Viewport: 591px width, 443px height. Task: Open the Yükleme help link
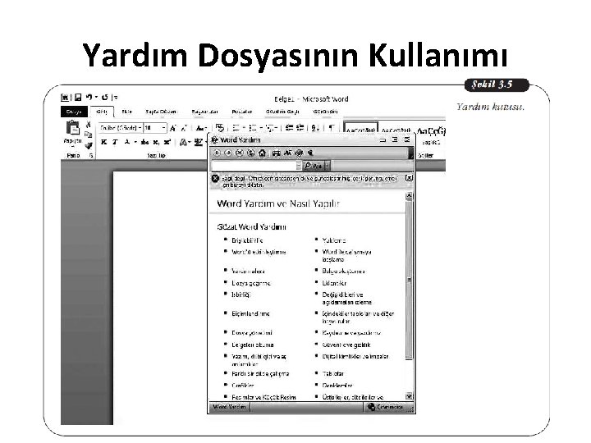tap(334, 240)
